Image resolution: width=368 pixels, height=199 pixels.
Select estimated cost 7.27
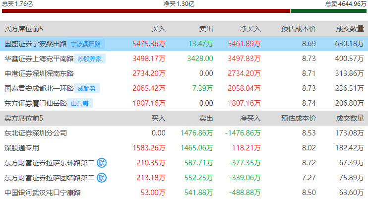pos(309,178)
